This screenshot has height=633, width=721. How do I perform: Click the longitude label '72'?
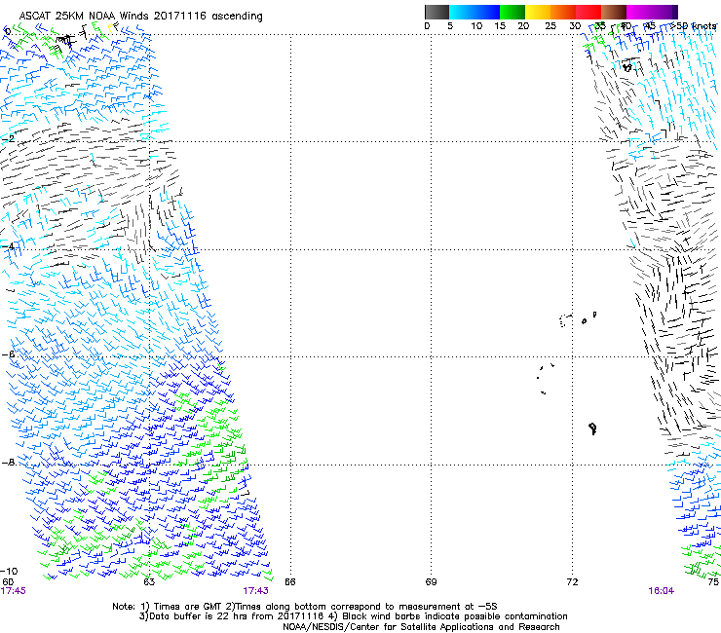(572, 581)
